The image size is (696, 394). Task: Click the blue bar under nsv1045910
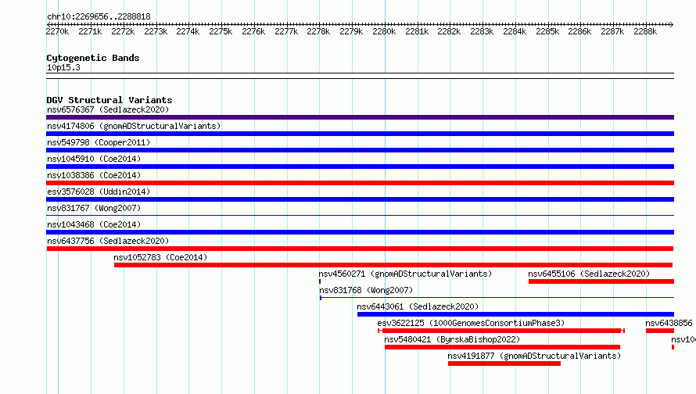[x=360, y=167]
